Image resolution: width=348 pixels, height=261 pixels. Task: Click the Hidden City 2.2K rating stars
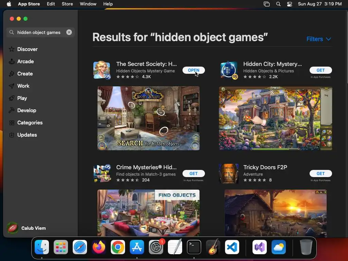coord(255,77)
